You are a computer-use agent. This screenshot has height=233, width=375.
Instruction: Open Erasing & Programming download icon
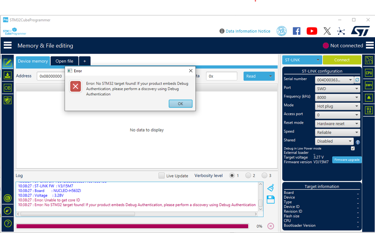pyautogui.click(x=8, y=76)
